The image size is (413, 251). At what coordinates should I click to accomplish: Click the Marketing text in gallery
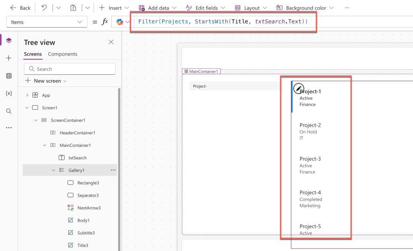(310, 206)
